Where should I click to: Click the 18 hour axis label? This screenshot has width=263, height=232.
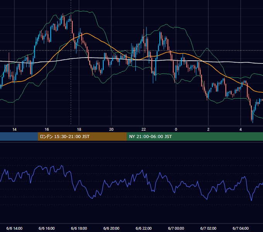tap(79, 130)
